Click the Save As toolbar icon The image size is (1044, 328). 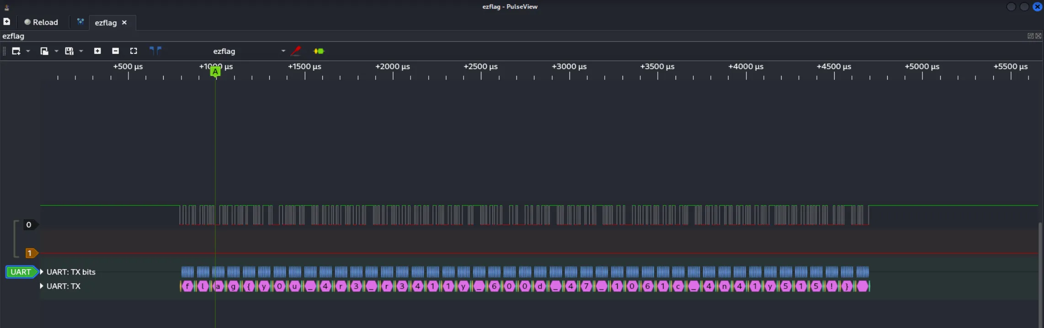pyautogui.click(x=69, y=51)
